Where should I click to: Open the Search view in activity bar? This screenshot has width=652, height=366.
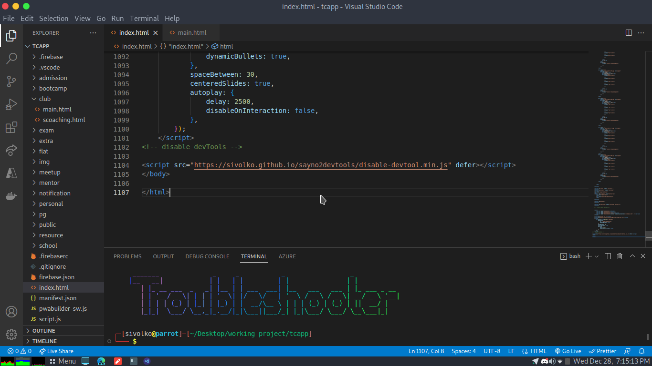pyautogui.click(x=11, y=59)
